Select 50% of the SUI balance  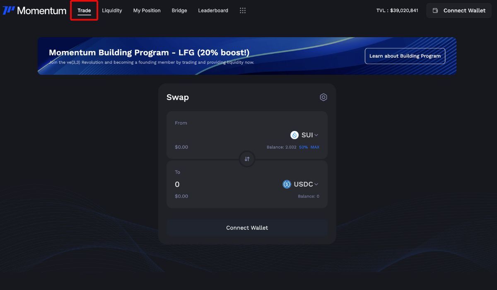(x=304, y=147)
